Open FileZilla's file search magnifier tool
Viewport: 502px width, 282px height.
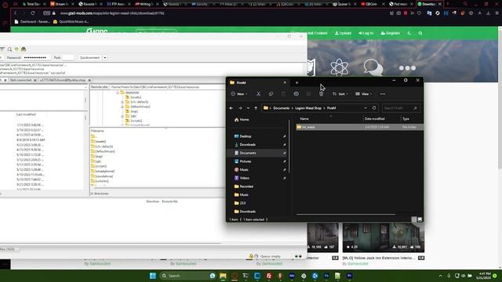tap(9, 49)
